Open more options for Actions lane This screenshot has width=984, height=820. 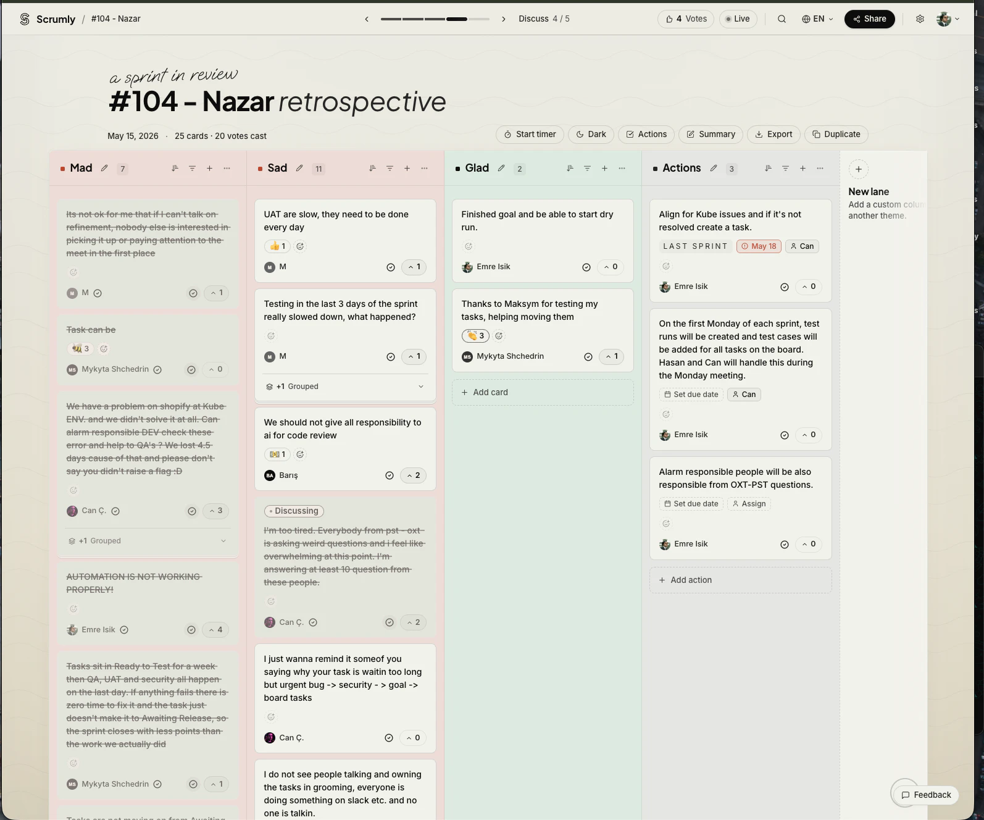point(820,168)
